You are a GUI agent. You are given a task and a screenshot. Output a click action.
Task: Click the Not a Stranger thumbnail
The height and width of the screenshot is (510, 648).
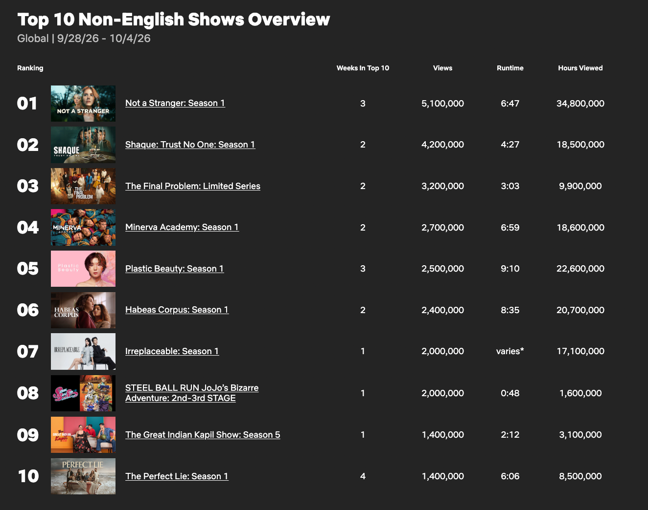coord(83,104)
